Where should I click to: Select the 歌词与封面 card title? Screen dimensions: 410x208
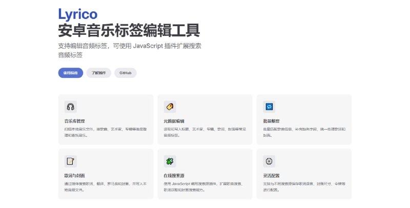point(74,176)
